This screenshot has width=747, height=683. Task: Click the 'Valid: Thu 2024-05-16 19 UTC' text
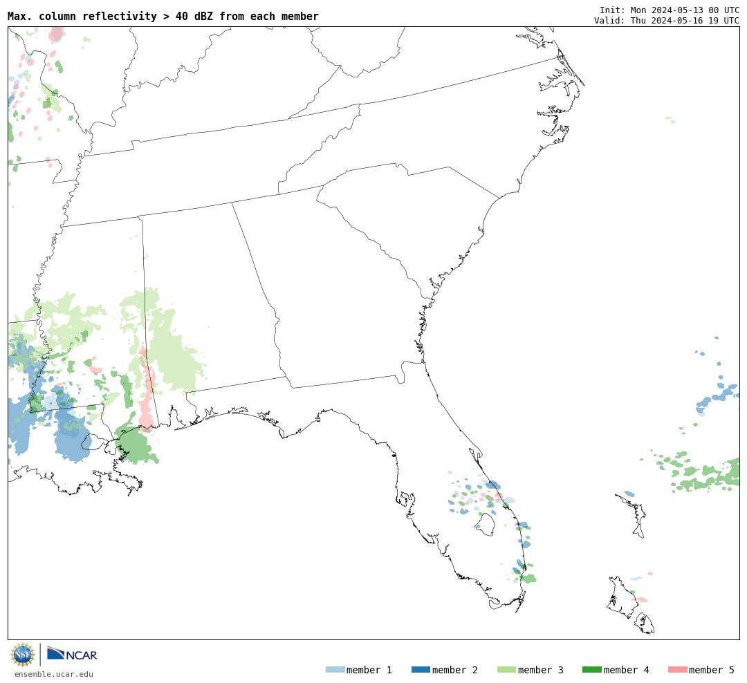point(667,21)
